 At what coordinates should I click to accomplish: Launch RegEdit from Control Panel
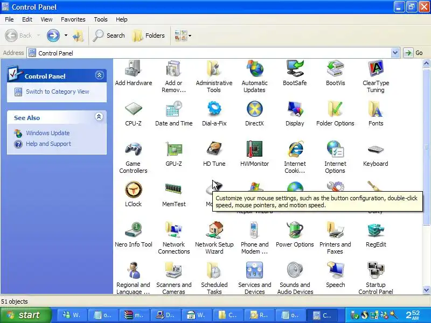coord(376,235)
